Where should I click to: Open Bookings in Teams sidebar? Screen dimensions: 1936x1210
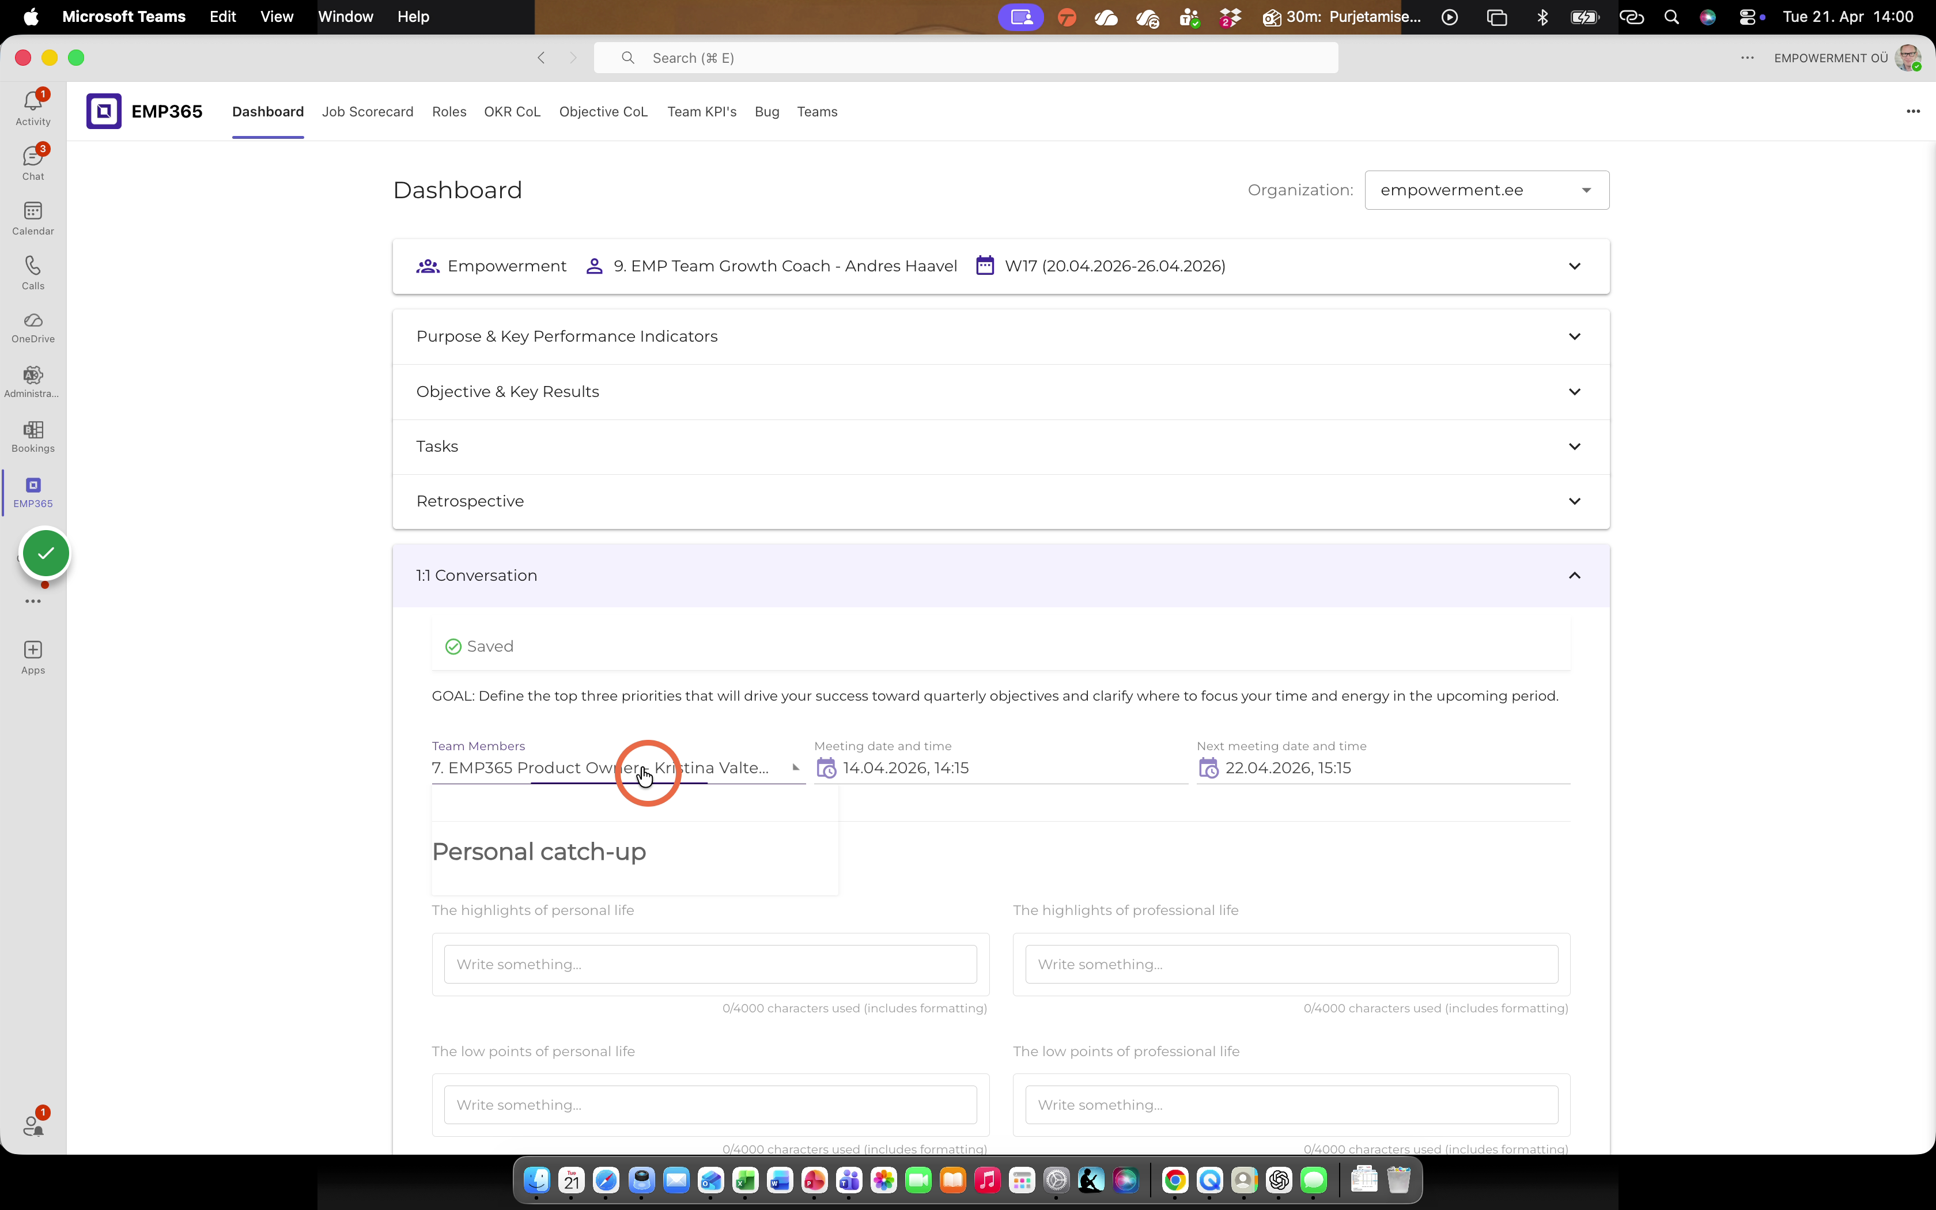click(x=33, y=437)
